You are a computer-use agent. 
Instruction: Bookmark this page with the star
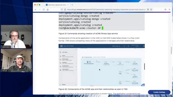tap(151, 10)
